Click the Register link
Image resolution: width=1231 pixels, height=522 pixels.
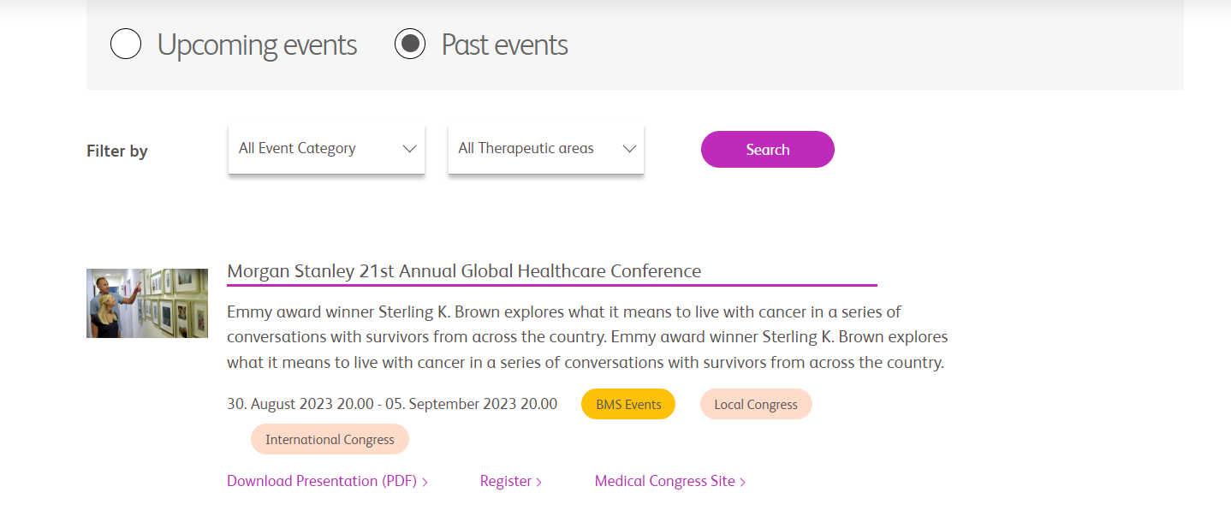click(506, 481)
